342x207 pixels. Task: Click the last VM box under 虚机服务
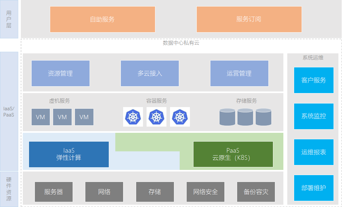(x=84, y=117)
